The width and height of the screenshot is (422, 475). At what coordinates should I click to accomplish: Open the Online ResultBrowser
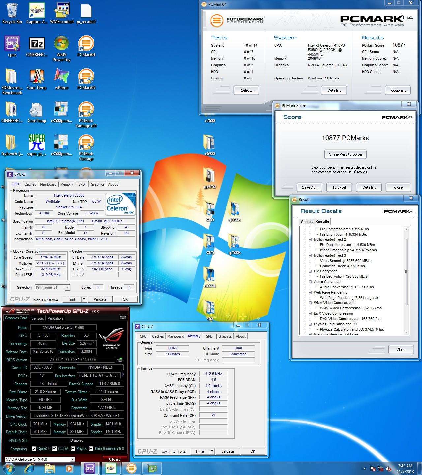point(346,154)
